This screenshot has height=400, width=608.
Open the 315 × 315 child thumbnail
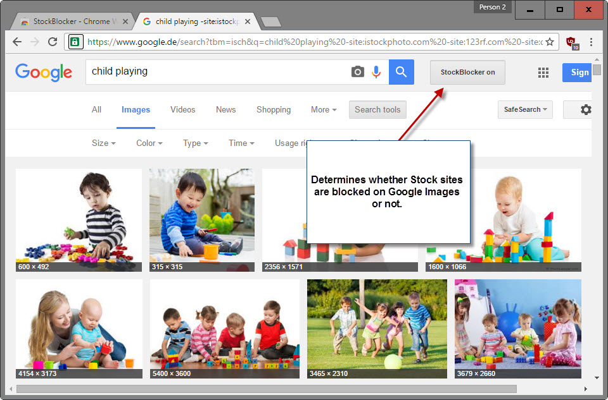tap(202, 220)
